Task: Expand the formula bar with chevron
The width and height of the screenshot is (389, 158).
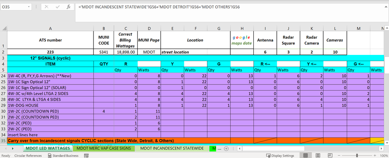Action: [x=385, y=7]
